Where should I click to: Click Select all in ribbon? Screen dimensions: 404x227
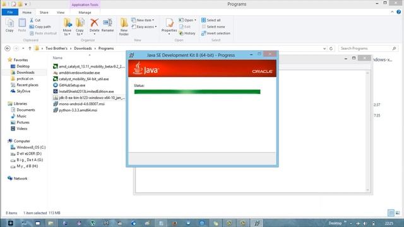211,20
